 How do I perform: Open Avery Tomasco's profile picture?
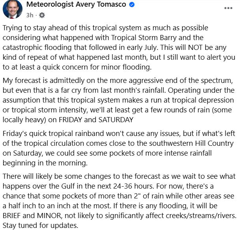[x=13, y=9]
